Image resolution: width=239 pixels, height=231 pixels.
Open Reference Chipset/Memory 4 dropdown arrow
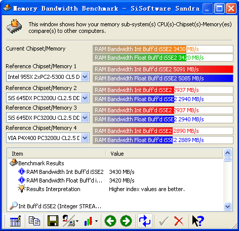[x=85, y=138]
